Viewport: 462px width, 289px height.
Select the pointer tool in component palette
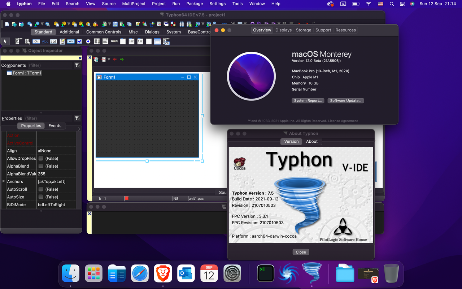click(5, 42)
